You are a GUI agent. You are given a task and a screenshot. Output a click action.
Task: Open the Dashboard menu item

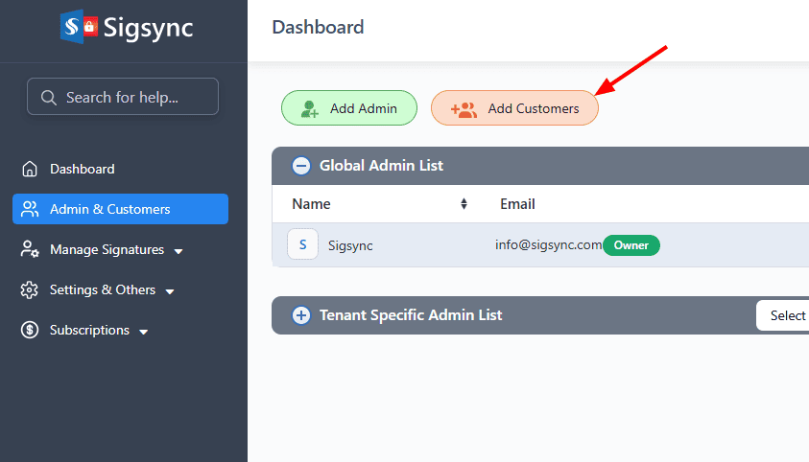(83, 169)
